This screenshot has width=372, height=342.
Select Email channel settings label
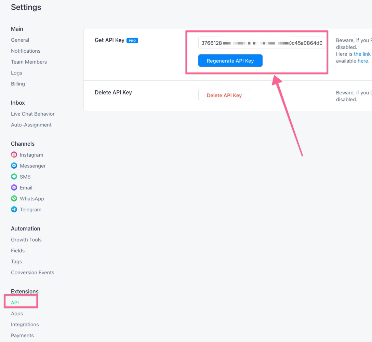pyautogui.click(x=26, y=188)
